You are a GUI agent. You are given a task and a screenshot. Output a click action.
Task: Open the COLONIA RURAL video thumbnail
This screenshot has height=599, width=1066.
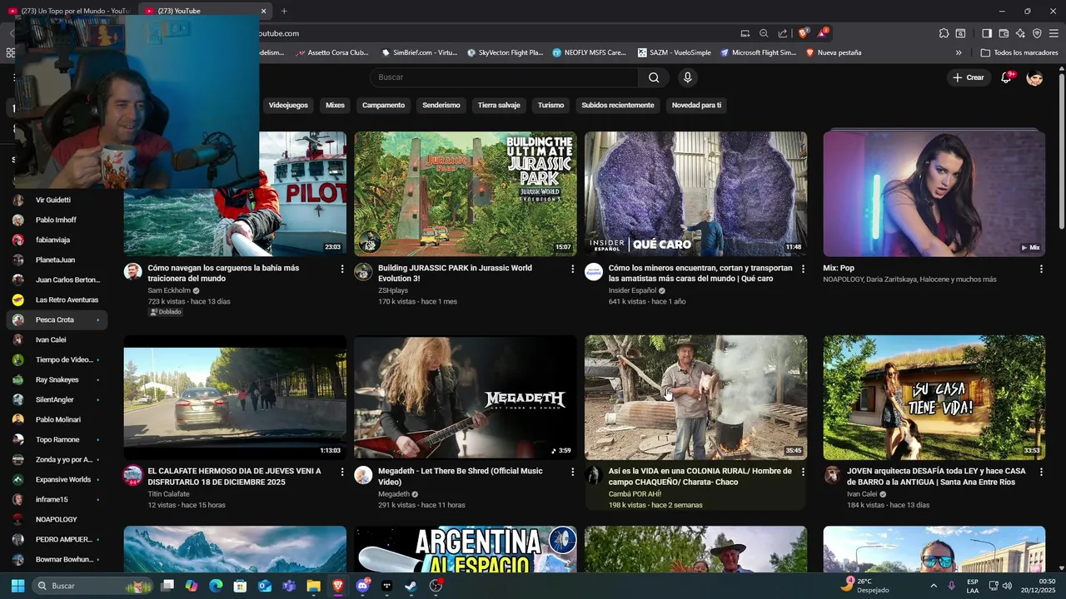coord(695,397)
